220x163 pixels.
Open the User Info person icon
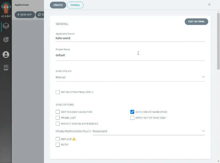(6, 54)
